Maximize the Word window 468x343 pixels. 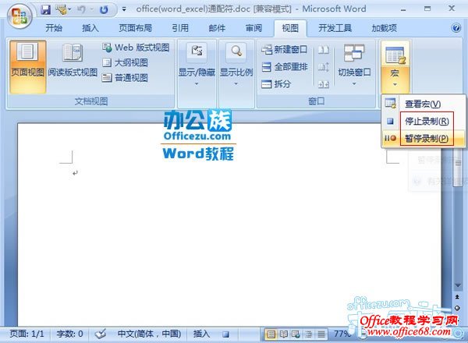point(427,9)
